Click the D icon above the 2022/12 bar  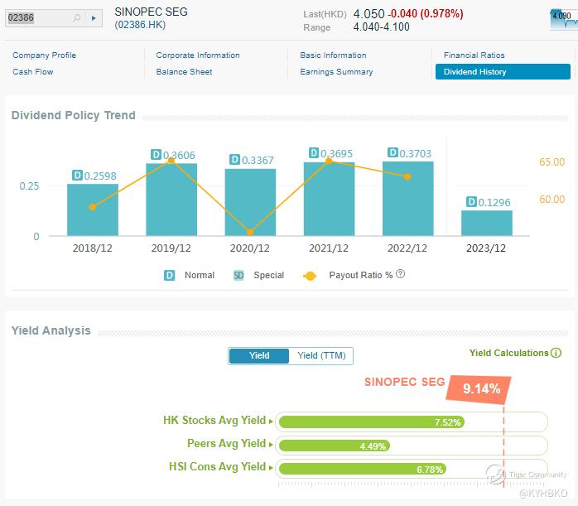tap(393, 152)
